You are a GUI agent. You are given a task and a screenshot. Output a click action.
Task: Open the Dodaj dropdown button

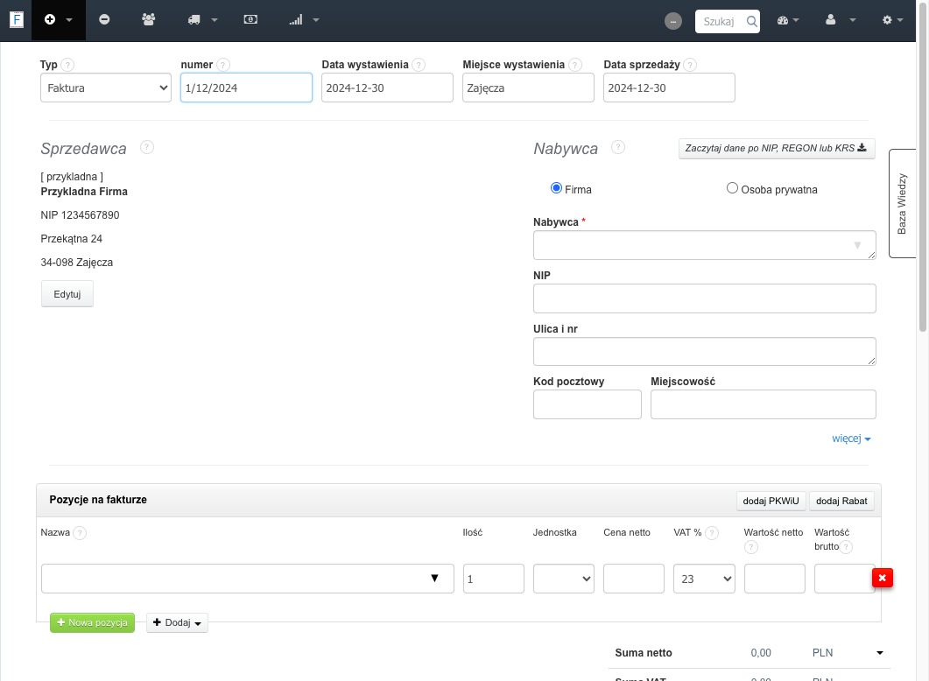click(x=177, y=623)
